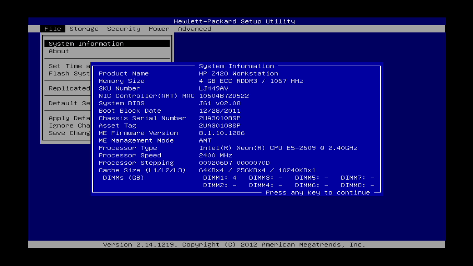Open the Storage menu

click(x=84, y=29)
